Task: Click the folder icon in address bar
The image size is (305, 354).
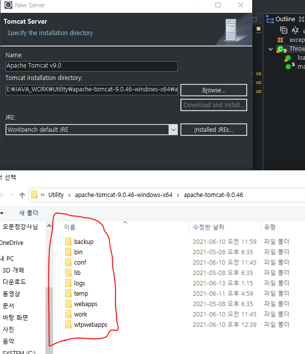Action: [35, 195]
